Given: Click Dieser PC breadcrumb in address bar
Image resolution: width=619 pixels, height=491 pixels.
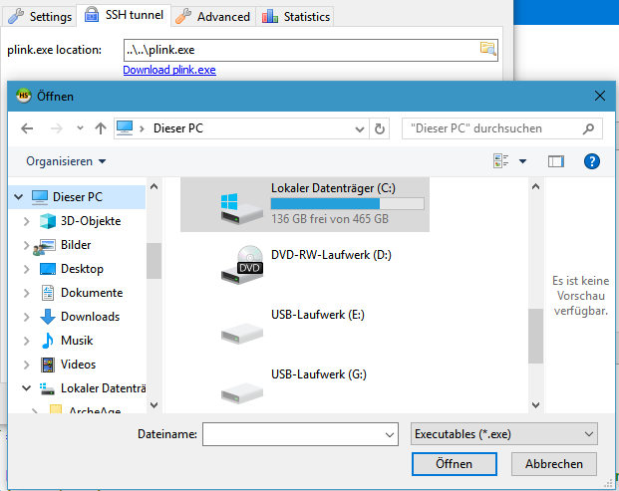Looking at the screenshot, I should [x=178, y=128].
